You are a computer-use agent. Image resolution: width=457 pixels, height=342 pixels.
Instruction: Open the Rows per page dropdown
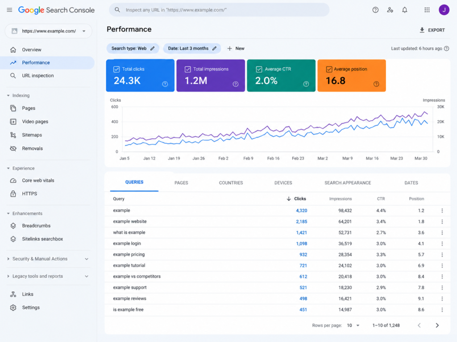(353, 326)
